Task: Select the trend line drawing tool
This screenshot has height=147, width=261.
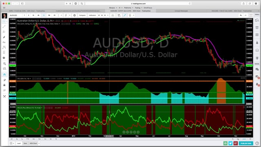Action: pyautogui.click(x=4, y=27)
